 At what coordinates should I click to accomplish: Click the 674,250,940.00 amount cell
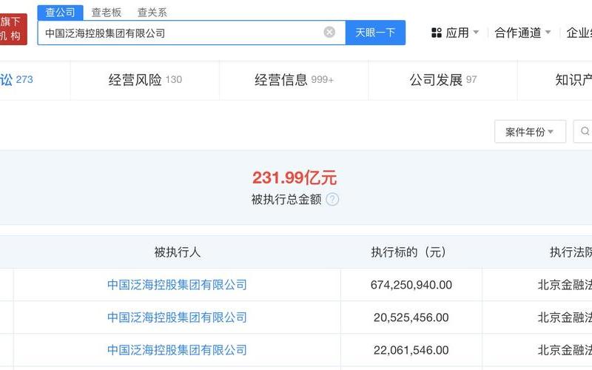click(411, 285)
